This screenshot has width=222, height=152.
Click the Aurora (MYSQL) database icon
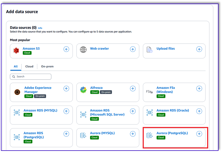[83, 135]
